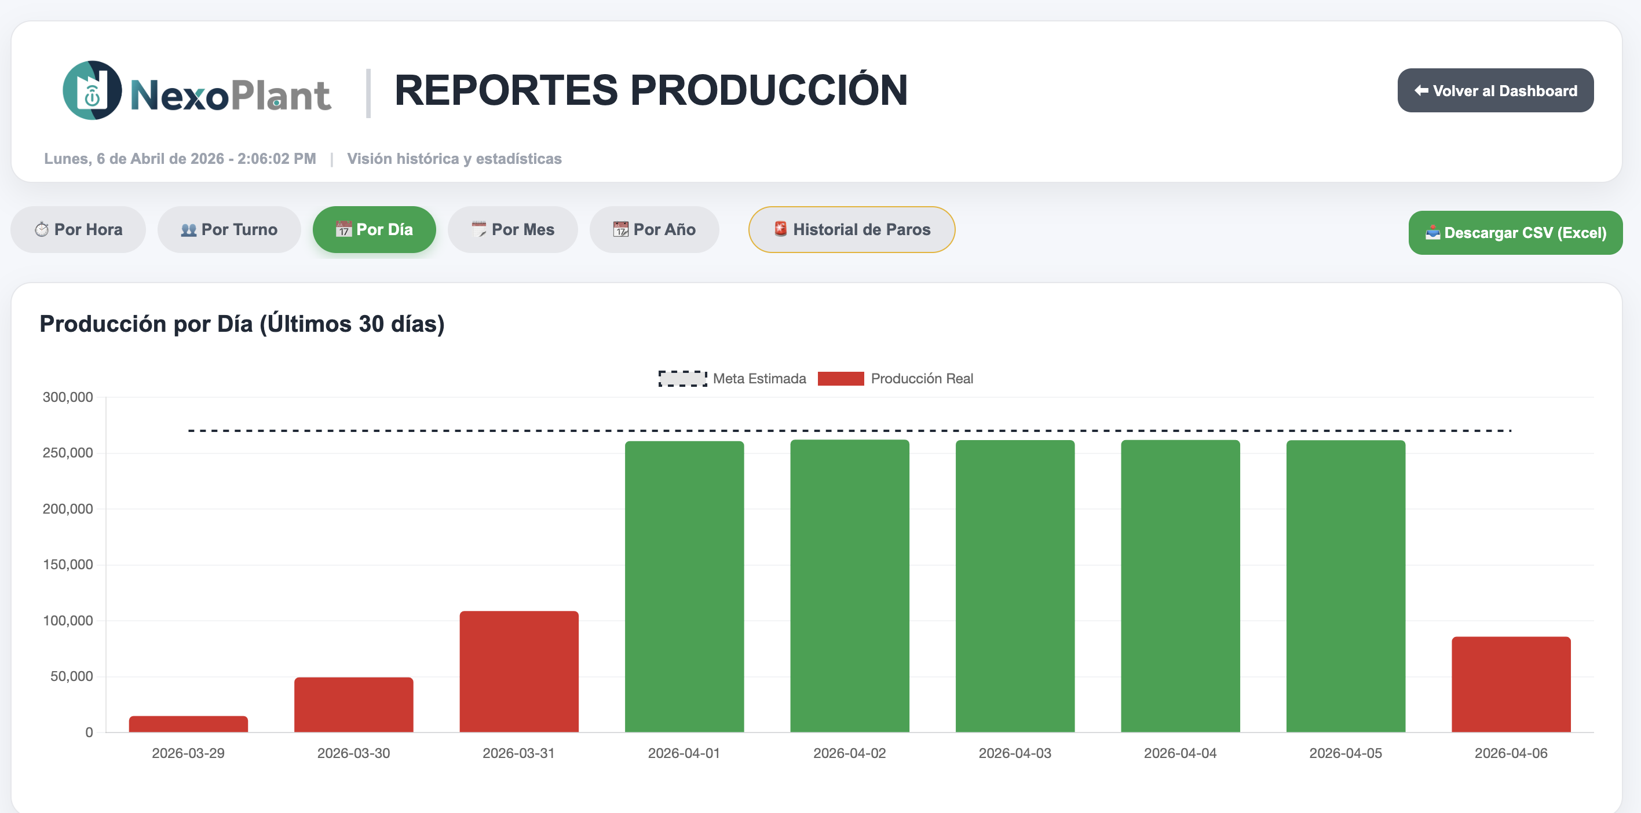Click the Volver al Dashboard button
This screenshot has width=1641, height=813.
pos(1495,90)
